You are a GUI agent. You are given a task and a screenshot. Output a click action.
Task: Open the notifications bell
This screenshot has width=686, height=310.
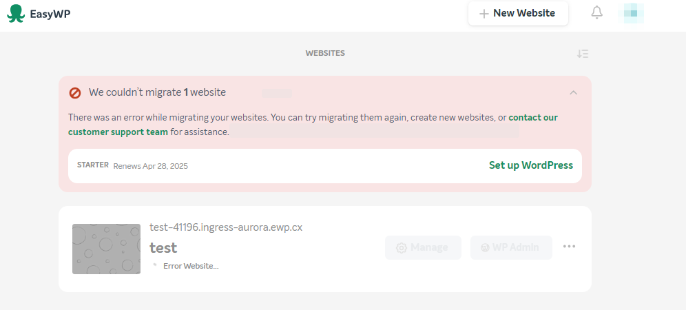click(596, 12)
